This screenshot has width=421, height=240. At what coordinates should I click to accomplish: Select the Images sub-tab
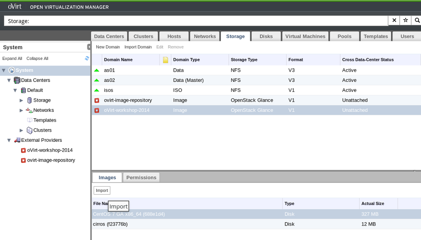(x=107, y=177)
